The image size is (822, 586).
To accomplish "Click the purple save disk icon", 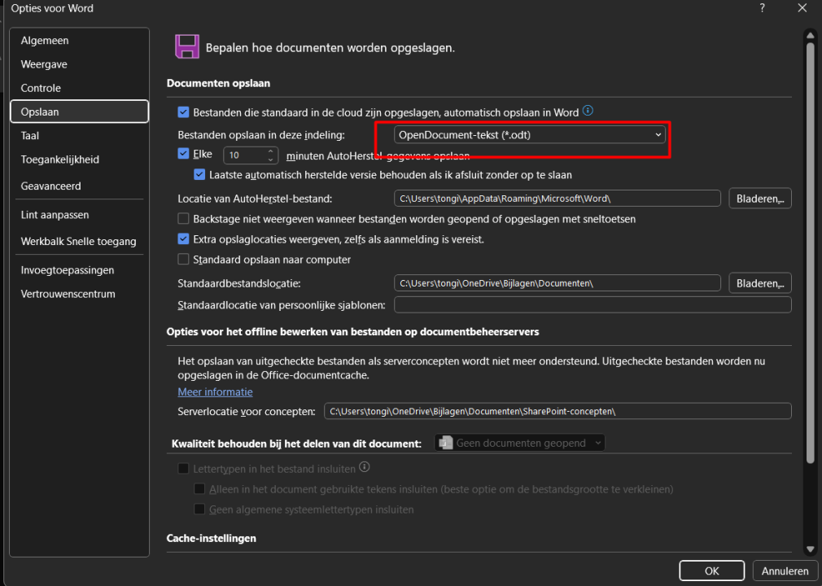I will pyautogui.click(x=186, y=46).
